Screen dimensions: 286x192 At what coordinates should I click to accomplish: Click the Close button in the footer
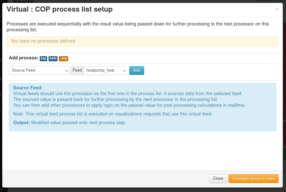tap(218, 178)
